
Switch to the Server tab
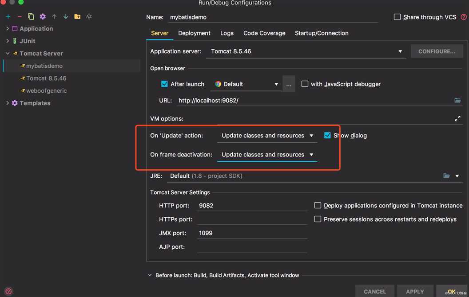coord(159,33)
